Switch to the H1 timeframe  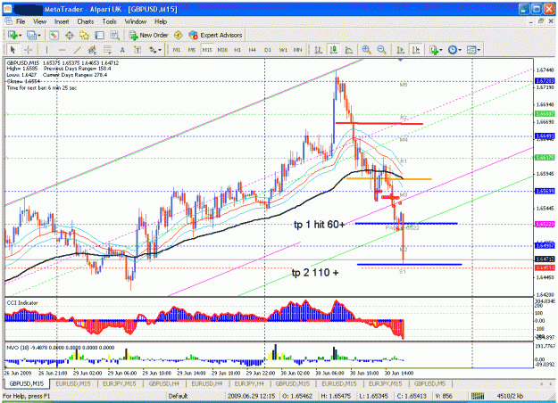(237, 50)
